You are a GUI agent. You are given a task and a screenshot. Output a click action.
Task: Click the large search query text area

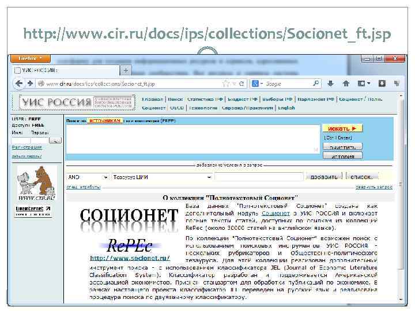[193, 139]
